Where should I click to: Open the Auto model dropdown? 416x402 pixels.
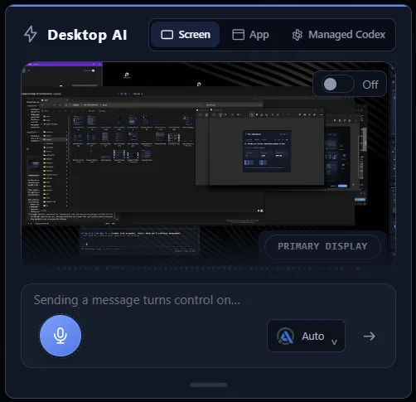pos(306,336)
